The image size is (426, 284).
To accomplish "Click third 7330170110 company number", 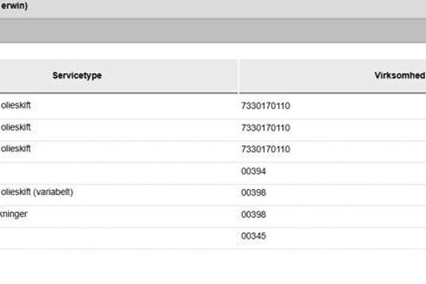I will pos(266,149).
